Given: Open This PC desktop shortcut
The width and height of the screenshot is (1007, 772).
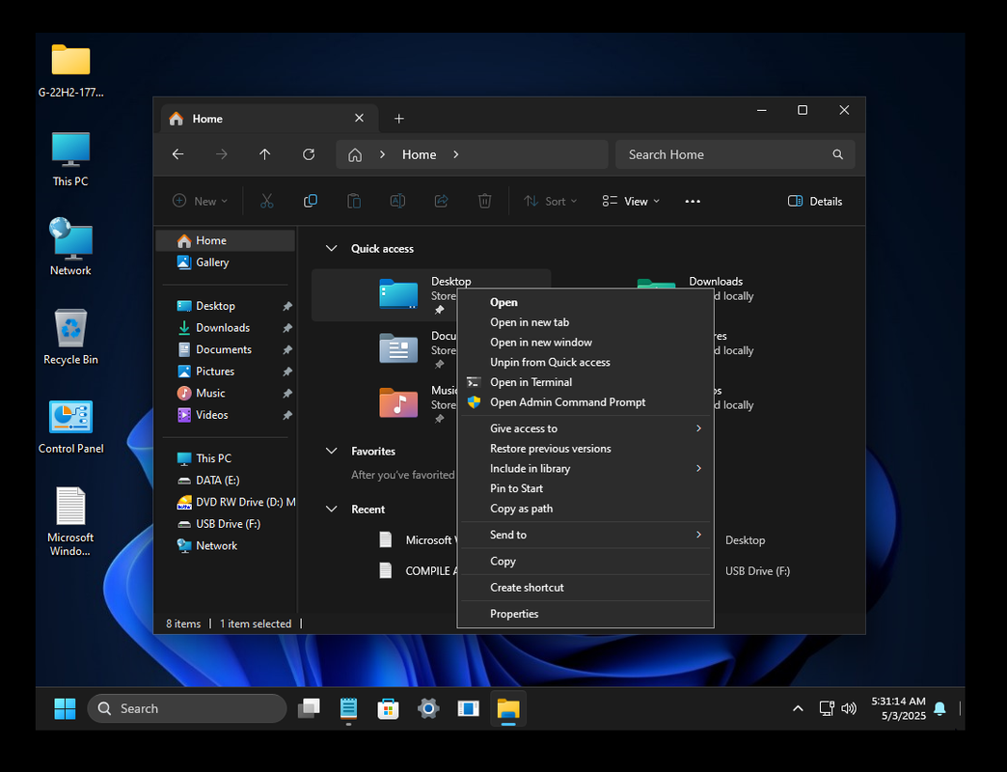Looking at the screenshot, I should pos(70,159).
